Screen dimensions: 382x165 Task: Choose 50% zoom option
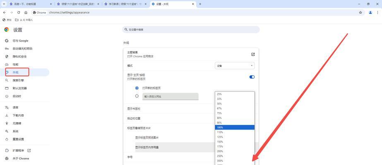click(235, 104)
